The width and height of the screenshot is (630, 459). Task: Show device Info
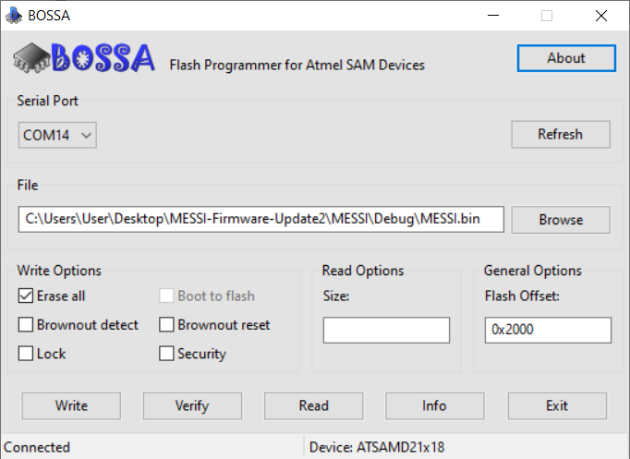[x=434, y=405]
